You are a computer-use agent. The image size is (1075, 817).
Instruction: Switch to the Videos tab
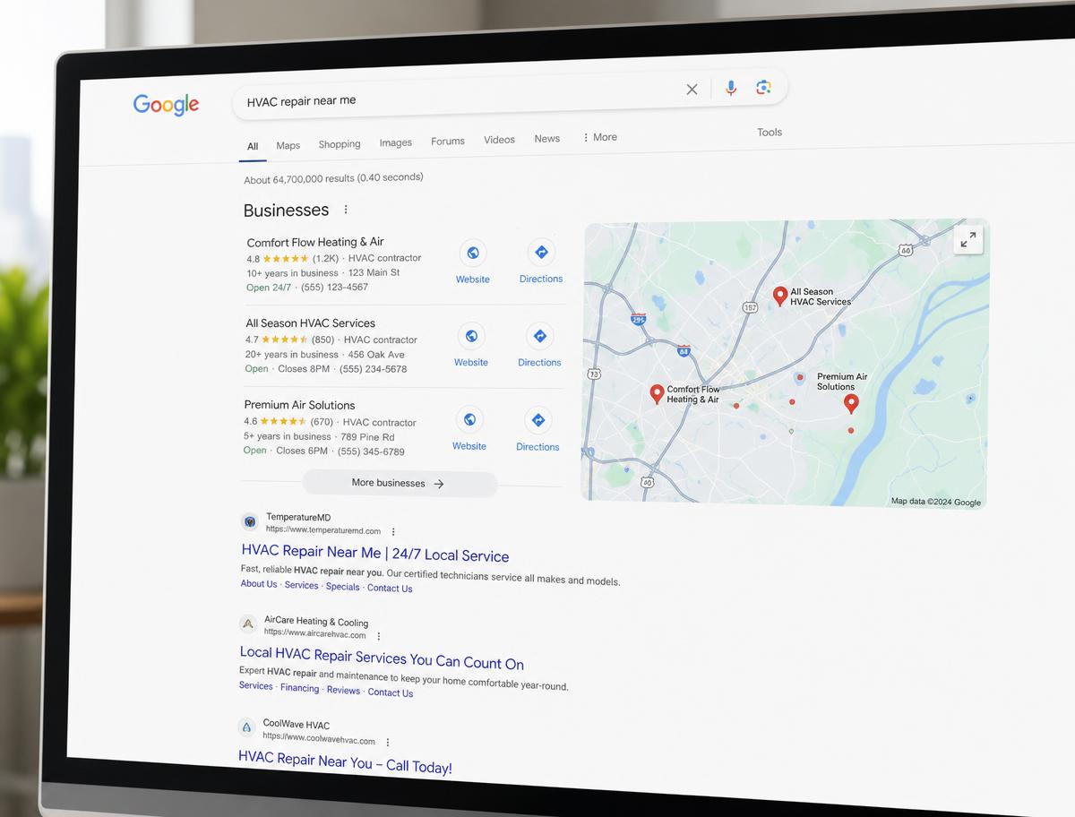point(499,140)
